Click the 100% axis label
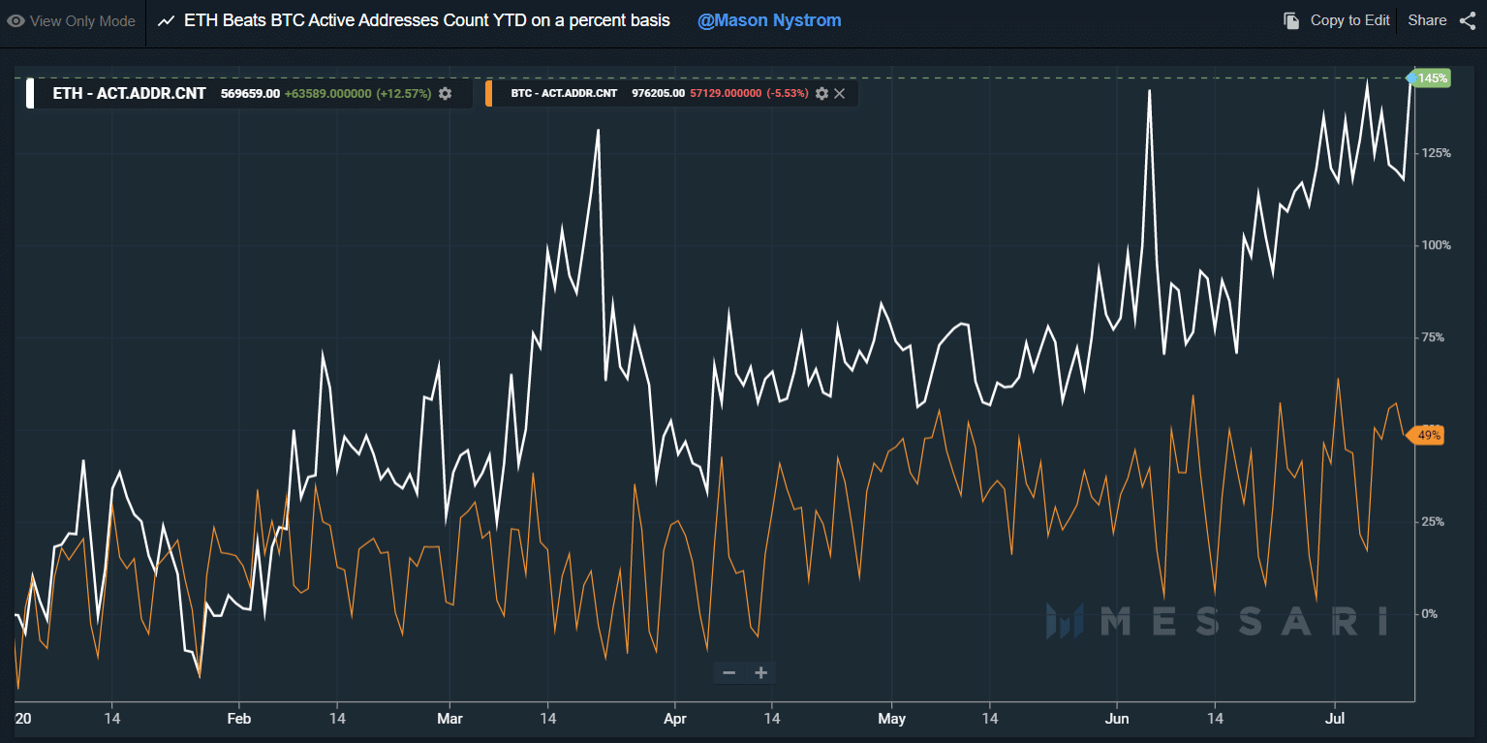 1436,245
